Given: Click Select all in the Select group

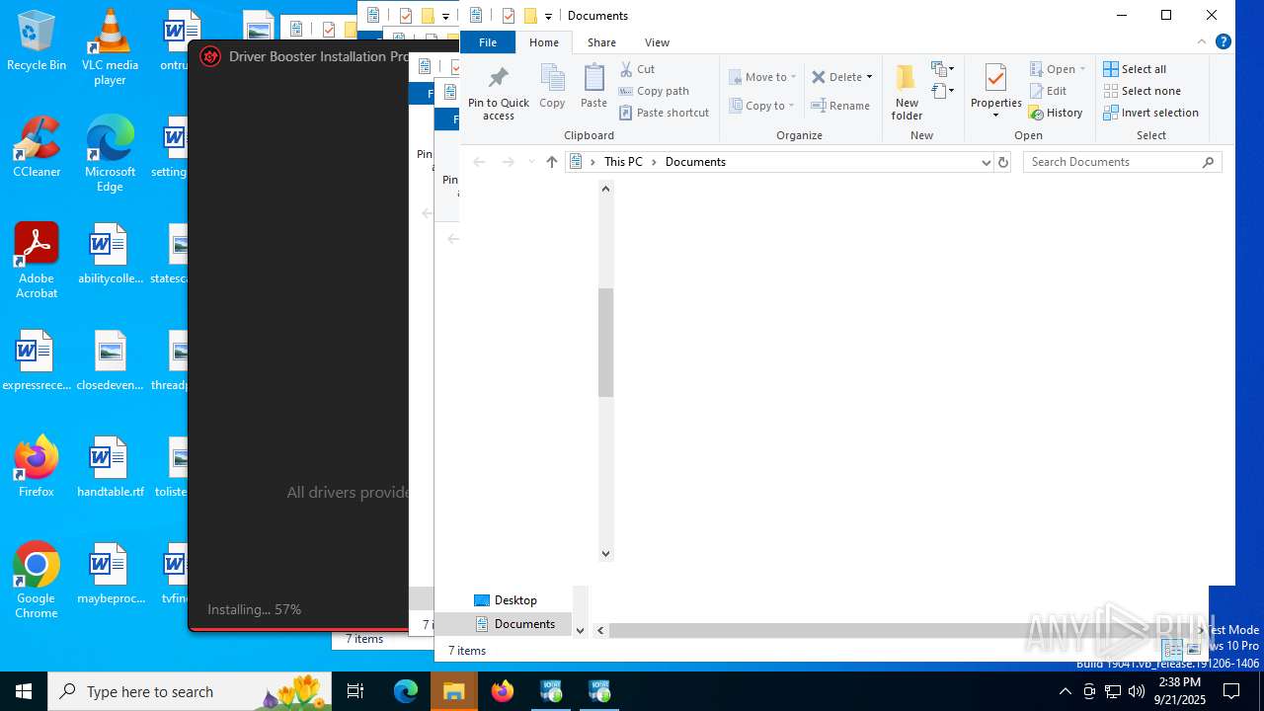Looking at the screenshot, I should (1135, 69).
